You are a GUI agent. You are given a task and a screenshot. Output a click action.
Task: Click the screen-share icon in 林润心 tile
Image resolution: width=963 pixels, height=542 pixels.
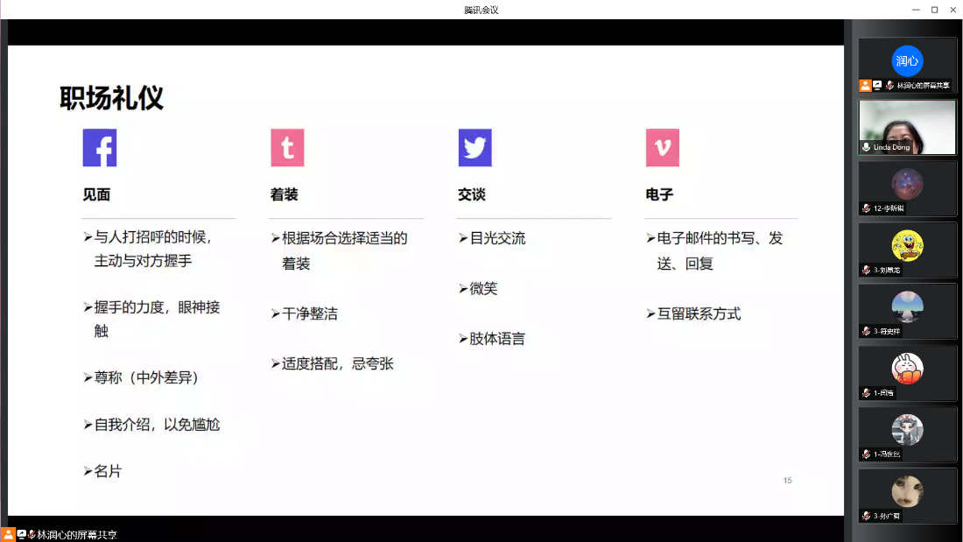(877, 86)
